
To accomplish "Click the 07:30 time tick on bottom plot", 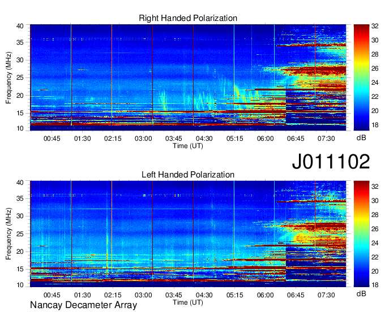I will pyautogui.click(x=326, y=295).
